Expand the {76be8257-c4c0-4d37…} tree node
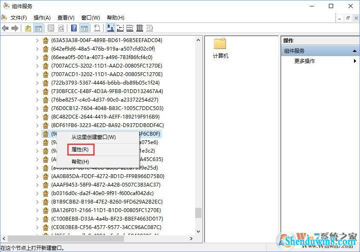Image resolution: width=360 pixels, height=252 pixels. 37,100
